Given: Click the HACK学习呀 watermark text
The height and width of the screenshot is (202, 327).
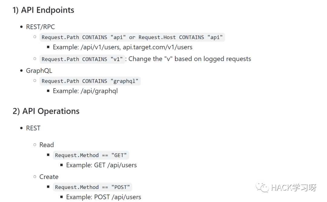Looking at the screenshot, I should pyautogui.click(x=294, y=187).
